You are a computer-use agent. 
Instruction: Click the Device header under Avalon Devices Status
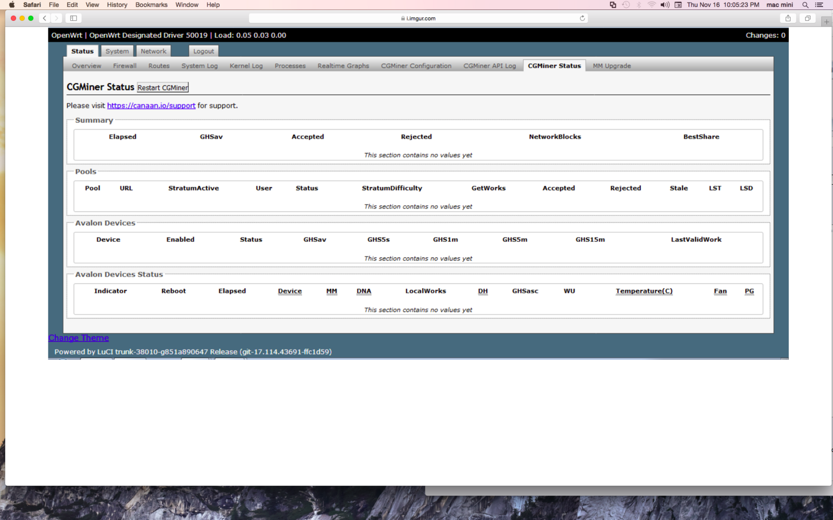click(290, 291)
